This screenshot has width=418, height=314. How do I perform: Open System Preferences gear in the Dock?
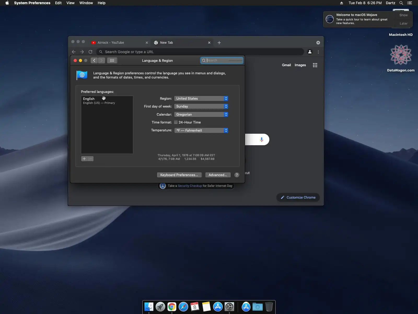click(229, 307)
